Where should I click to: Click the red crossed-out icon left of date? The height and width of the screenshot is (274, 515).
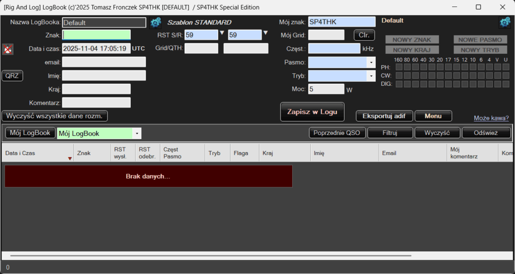[x=8, y=49]
